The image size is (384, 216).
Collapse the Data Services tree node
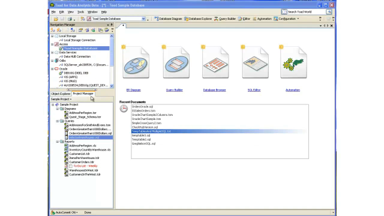pyautogui.click(x=52, y=52)
